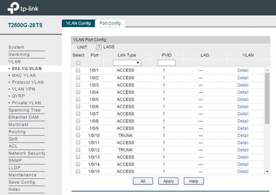276x195 pixels.
Task: Open Detail link for port 1/0/10
Action: click(243, 135)
